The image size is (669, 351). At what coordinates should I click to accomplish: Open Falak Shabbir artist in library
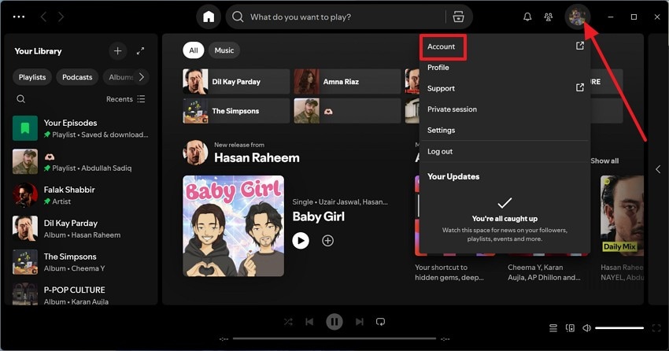coord(81,195)
